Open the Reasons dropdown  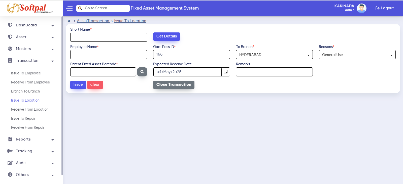[357, 55]
